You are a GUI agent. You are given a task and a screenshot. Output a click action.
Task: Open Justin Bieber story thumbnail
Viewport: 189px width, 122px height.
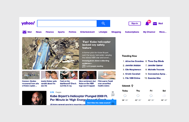point(50,75)
